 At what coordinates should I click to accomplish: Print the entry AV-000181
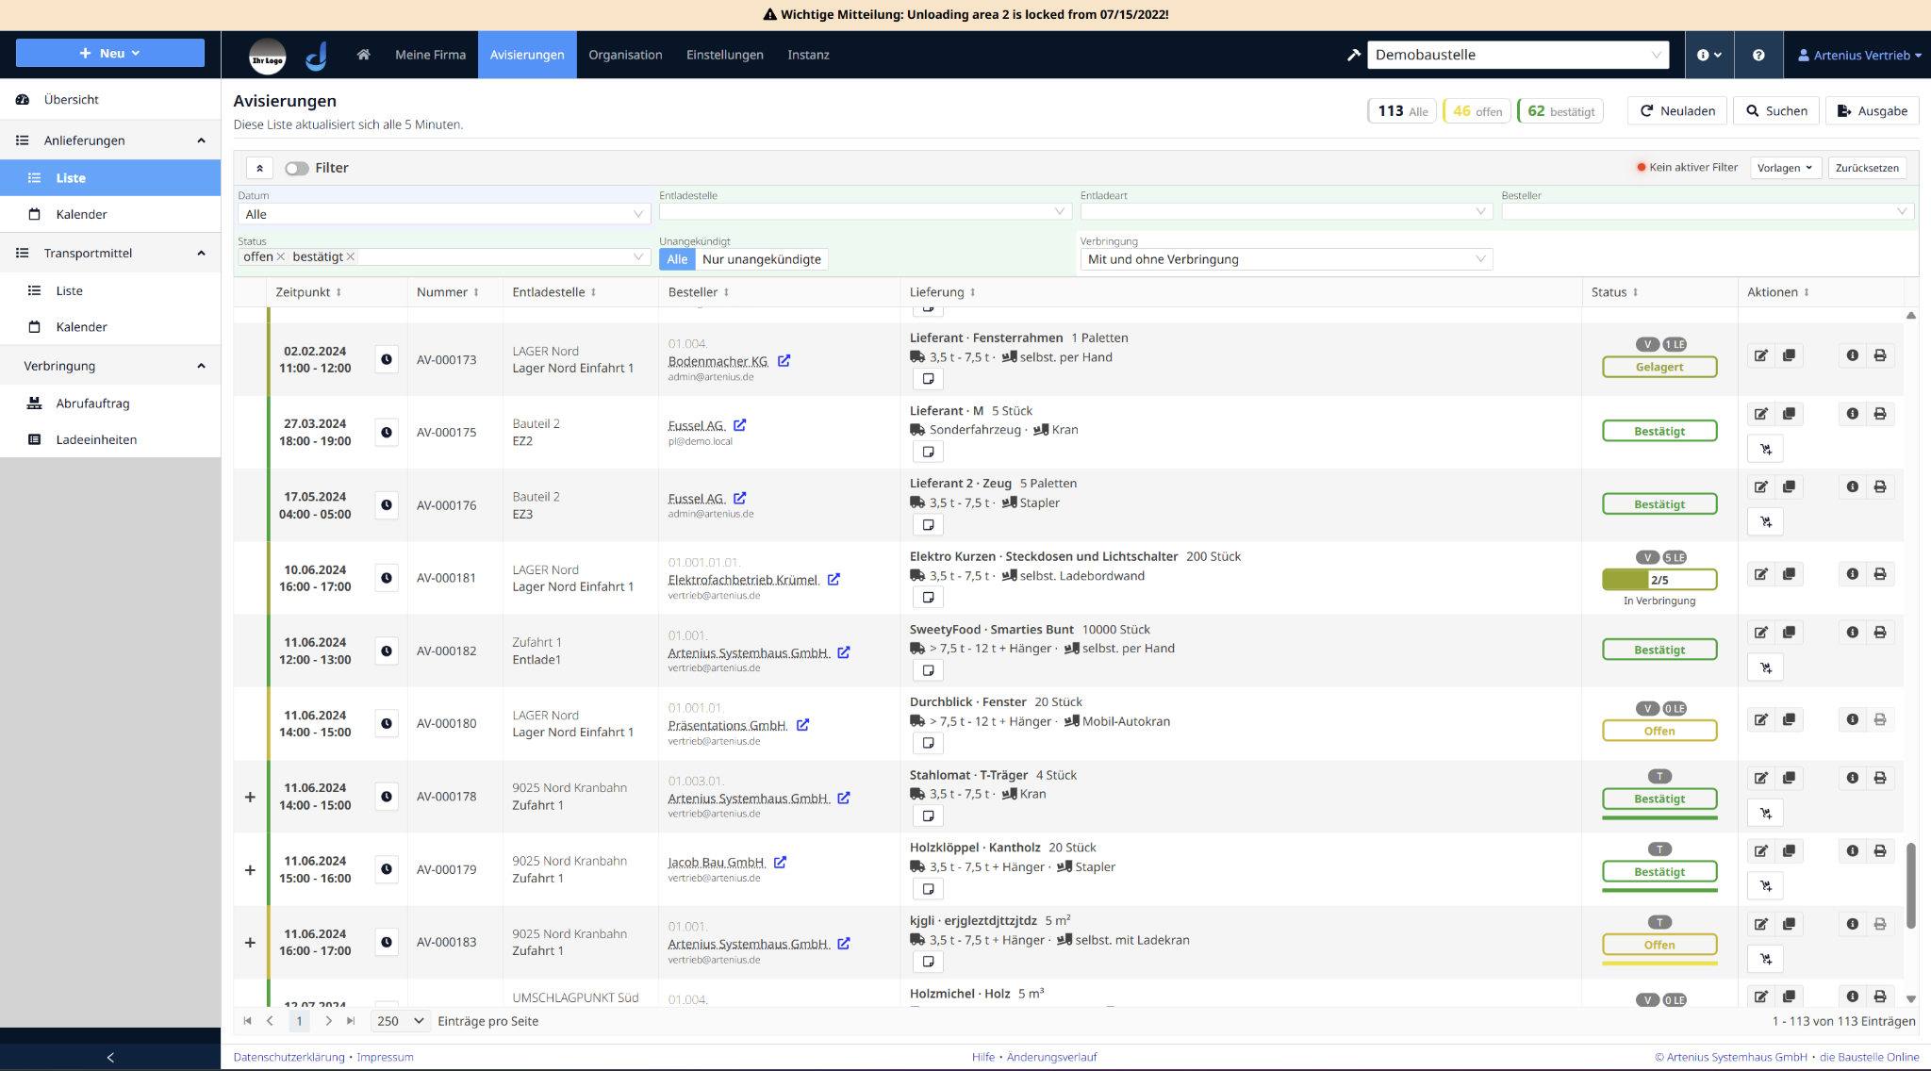click(x=1880, y=574)
